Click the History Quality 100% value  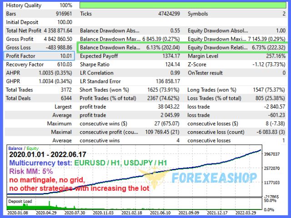tap(65, 5)
